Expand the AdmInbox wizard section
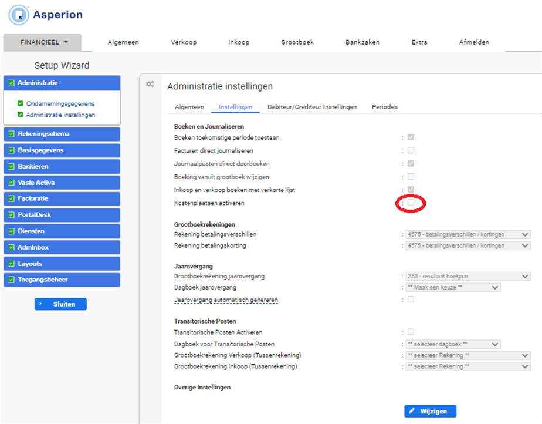 point(62,247)
